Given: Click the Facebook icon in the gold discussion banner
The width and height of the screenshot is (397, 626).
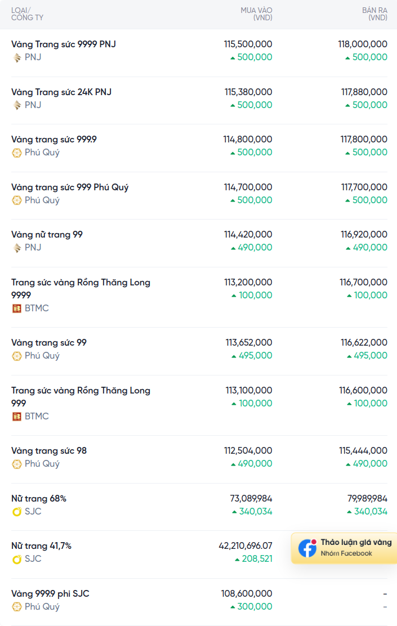Looking at the screenshot, I should 307,548.
